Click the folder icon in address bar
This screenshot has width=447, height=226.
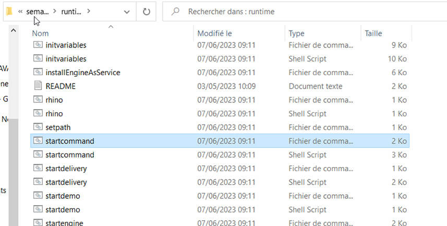tap(9, 11)
